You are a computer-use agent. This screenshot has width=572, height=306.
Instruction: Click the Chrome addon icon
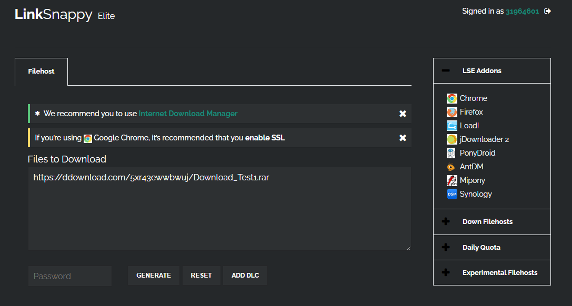point(451,98)
